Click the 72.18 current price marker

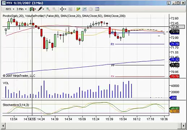point(175,32)
